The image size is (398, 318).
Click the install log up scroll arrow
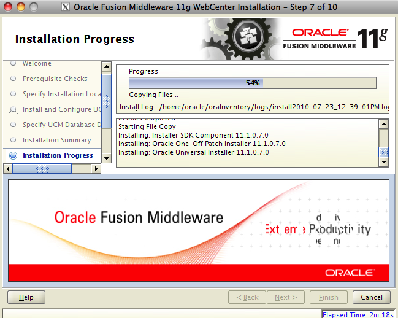point(384,123)
